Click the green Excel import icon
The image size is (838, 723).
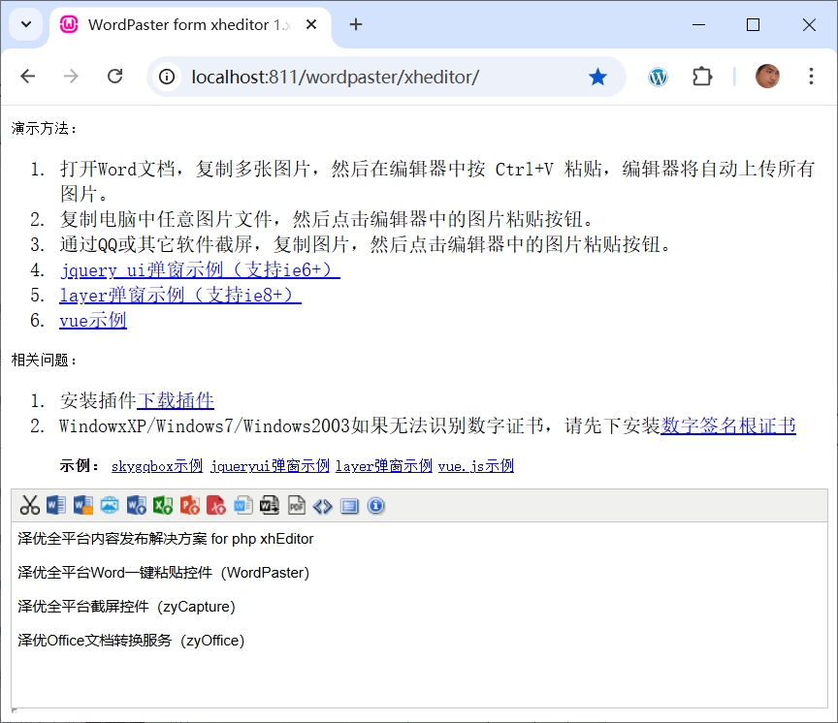point(163,505)
